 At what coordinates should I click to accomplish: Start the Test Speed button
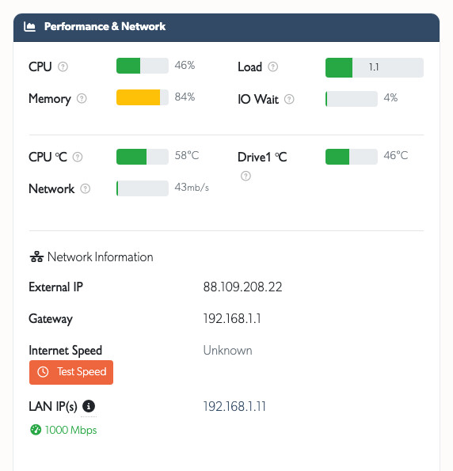tap(71, 372)
